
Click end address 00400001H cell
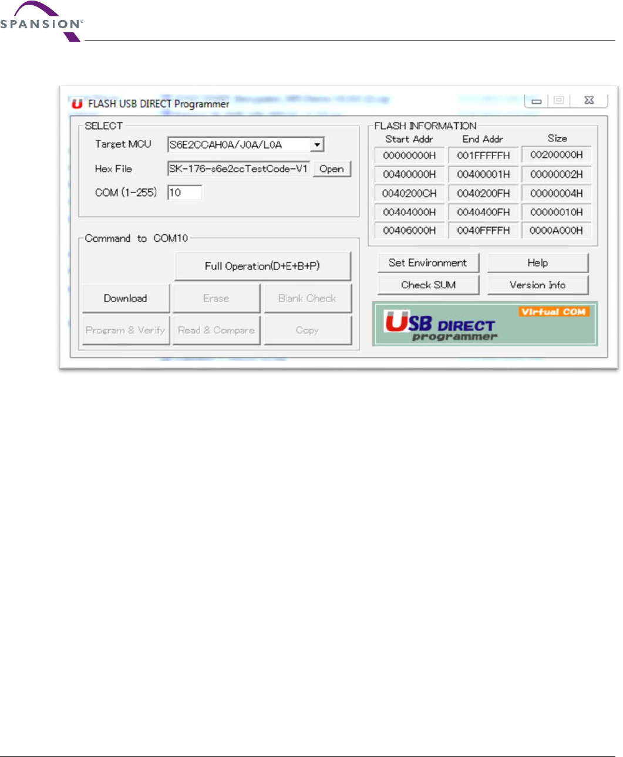(x=483, y=174)
